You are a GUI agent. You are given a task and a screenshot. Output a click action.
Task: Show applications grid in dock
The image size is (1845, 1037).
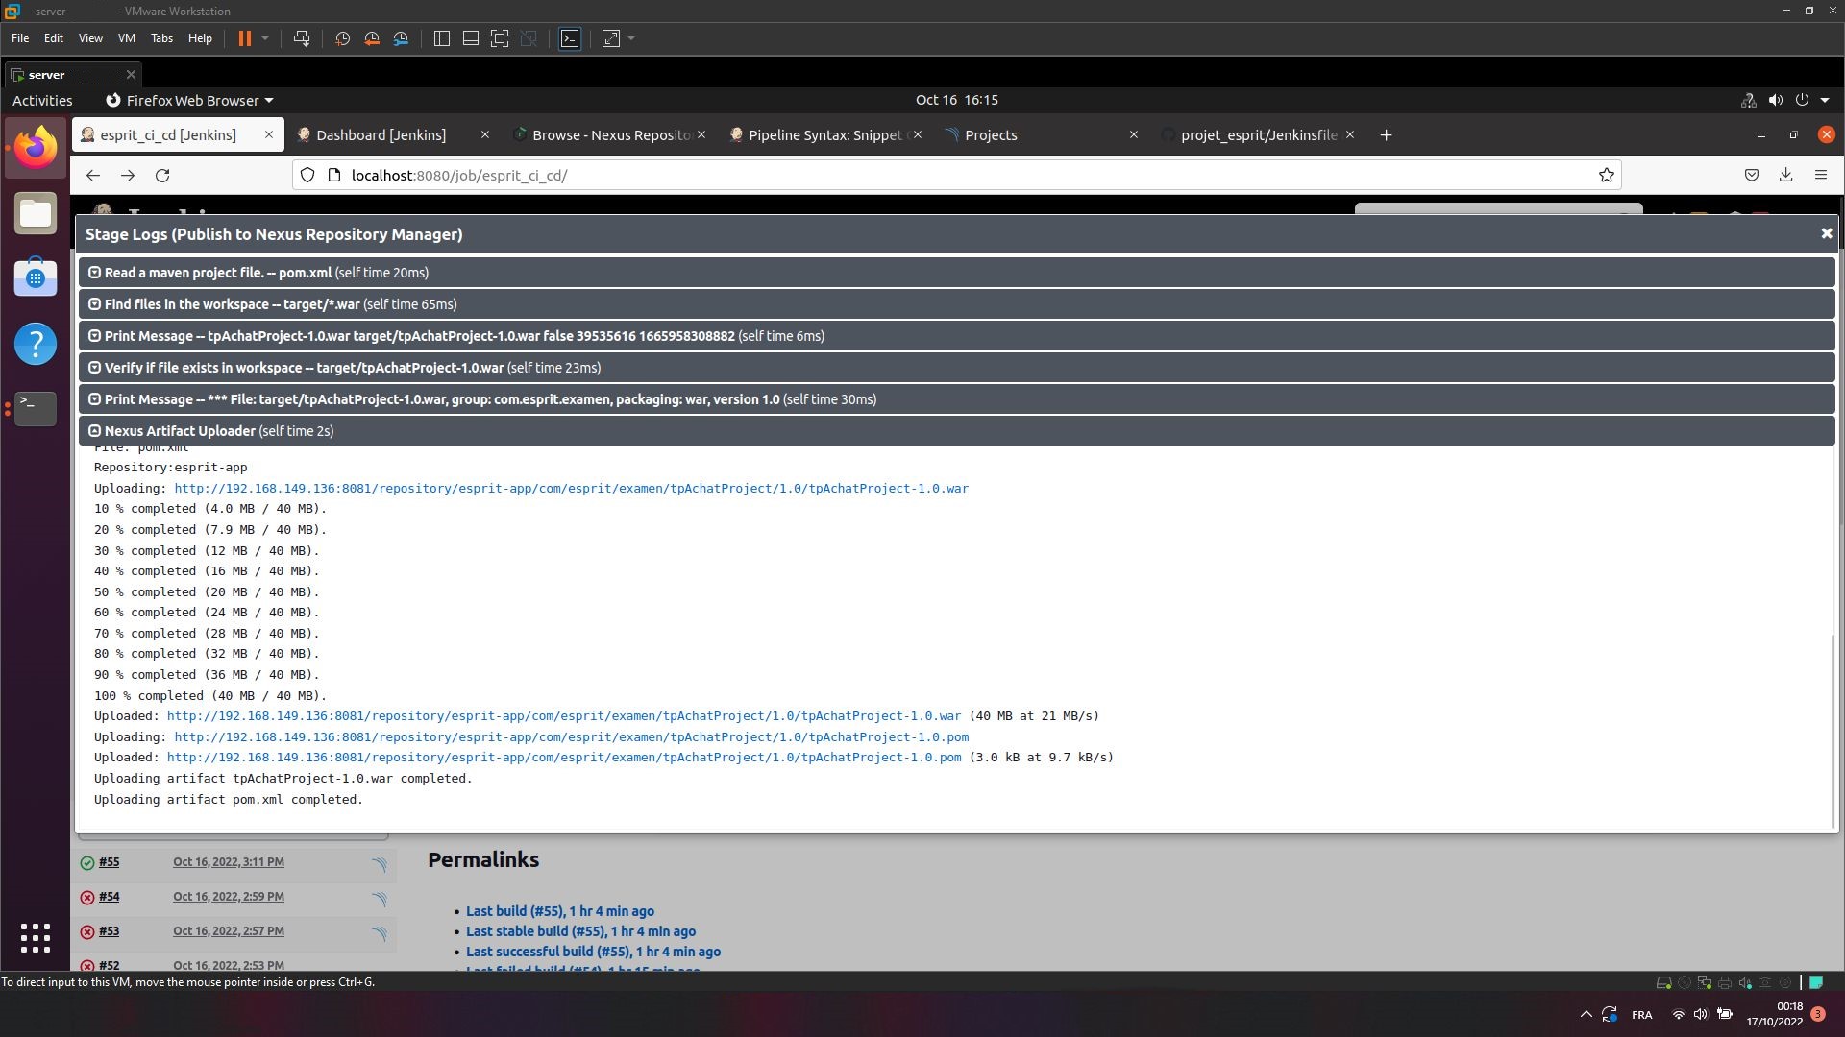36,937
